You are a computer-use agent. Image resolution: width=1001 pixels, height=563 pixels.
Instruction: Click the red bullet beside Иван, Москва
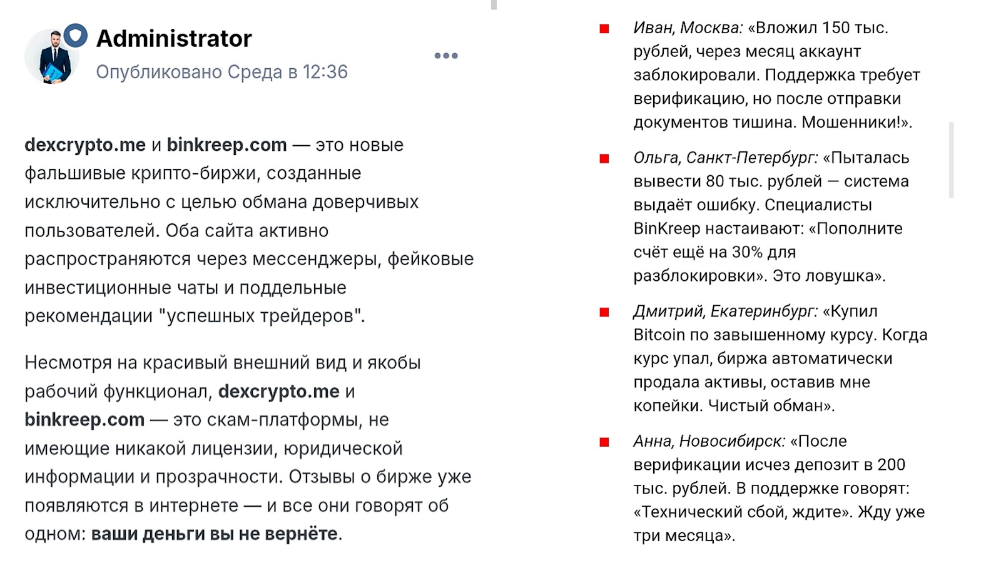(x=604, y=29)
